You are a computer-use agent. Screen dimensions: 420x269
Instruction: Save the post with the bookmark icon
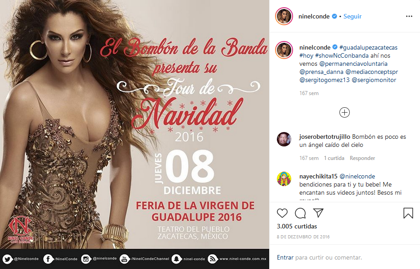408,213
